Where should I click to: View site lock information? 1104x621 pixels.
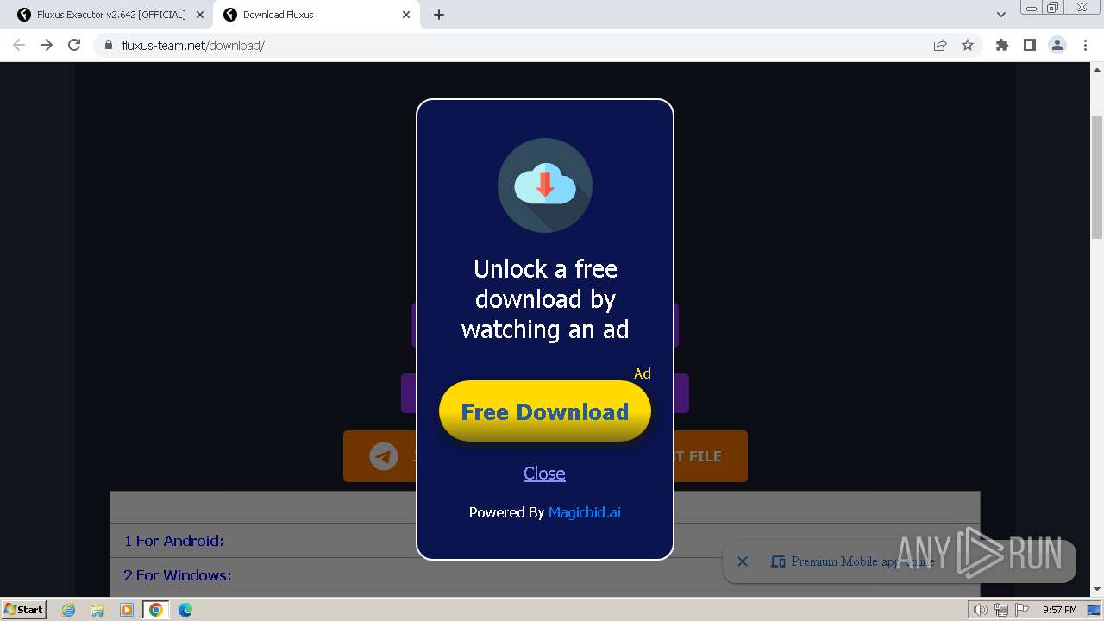pos(109,45)
